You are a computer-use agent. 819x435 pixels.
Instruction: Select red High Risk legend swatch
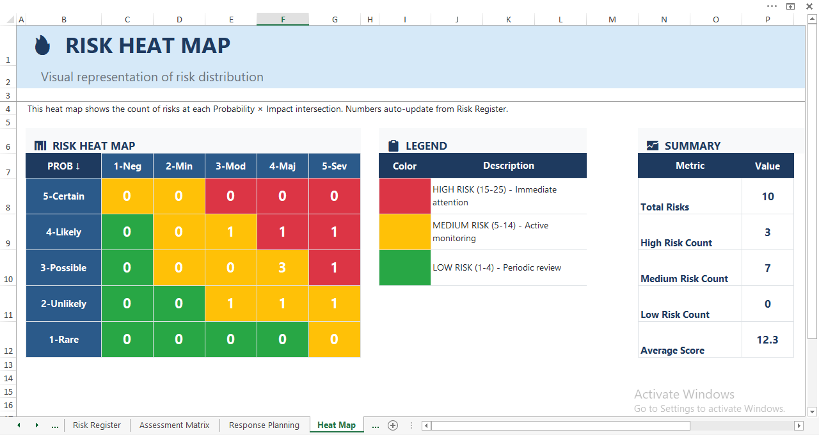coord(405,196)
